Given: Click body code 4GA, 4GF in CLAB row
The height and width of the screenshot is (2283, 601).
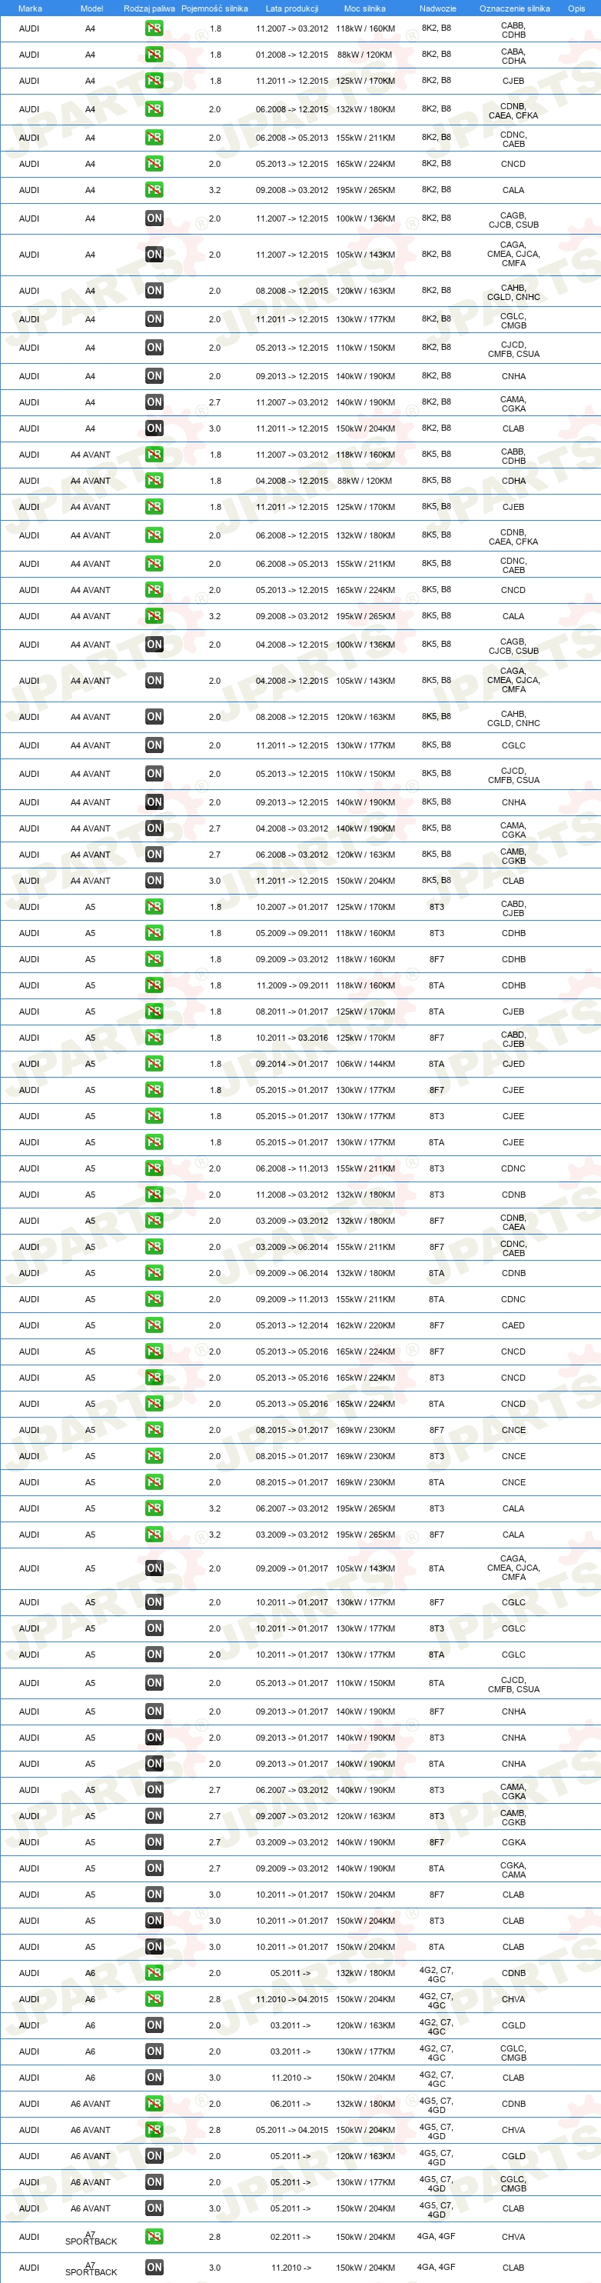Looking at the screenshot, I should point(437,2267).
